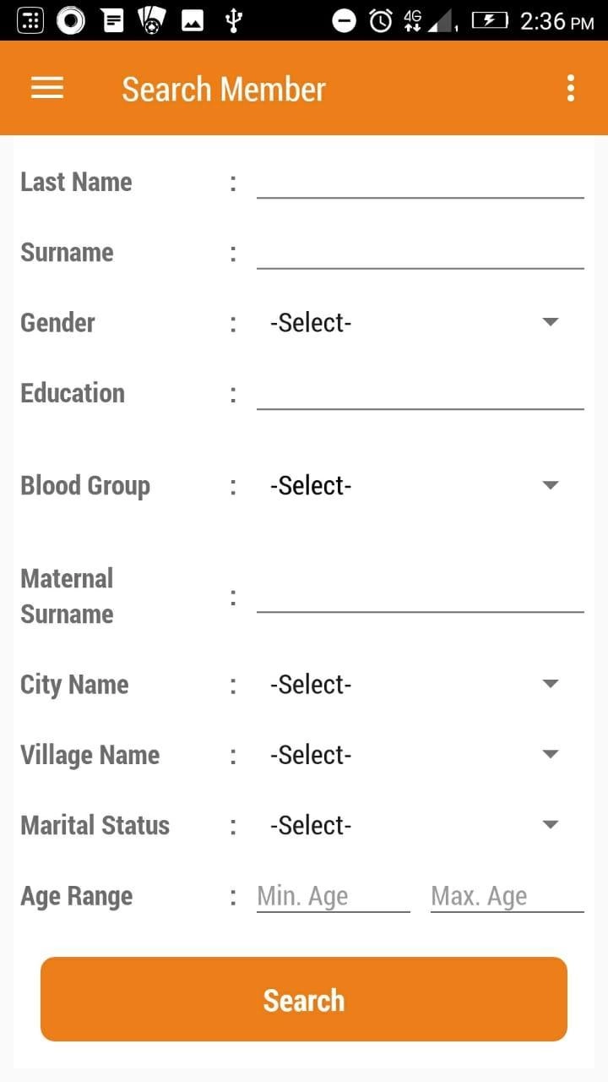Click the Min. Age field
This screenshot has width=608, height=1082.
click(x=333, y=896)
